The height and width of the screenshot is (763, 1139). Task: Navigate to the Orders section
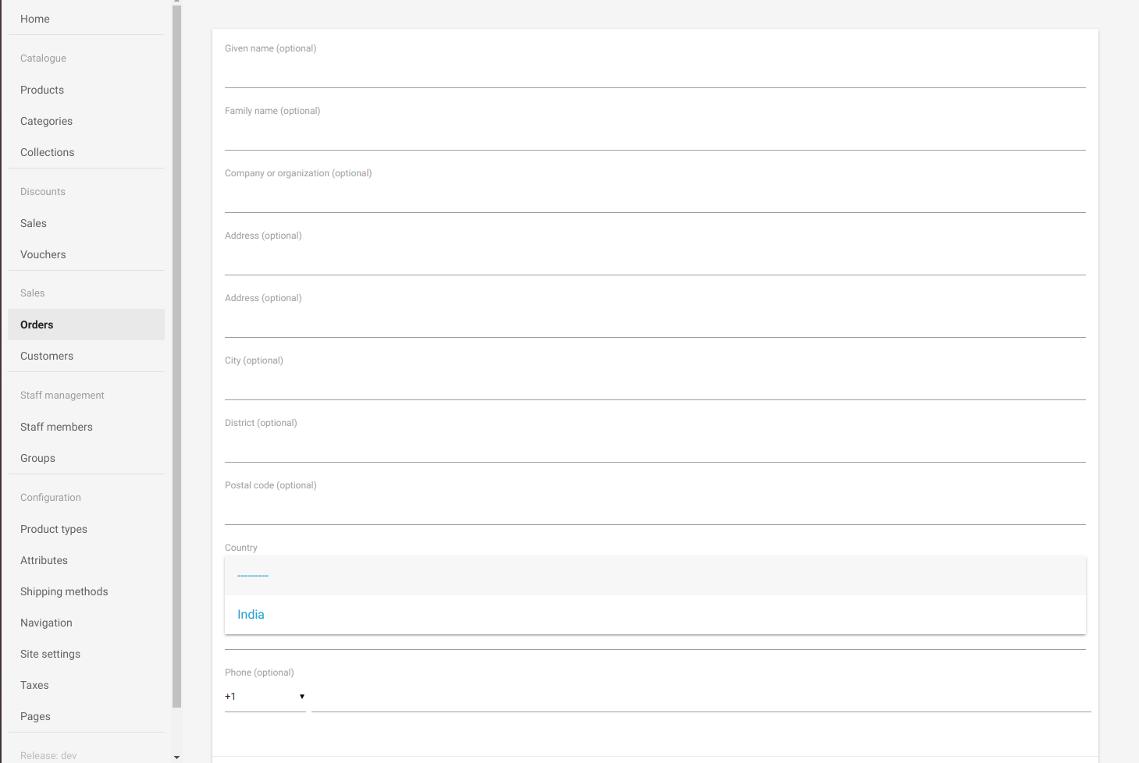click(37, 325)
